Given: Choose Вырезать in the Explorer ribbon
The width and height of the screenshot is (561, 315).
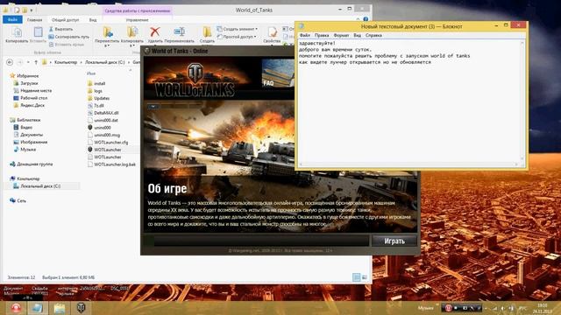Looking at the screenshot, I should [60, 29].
